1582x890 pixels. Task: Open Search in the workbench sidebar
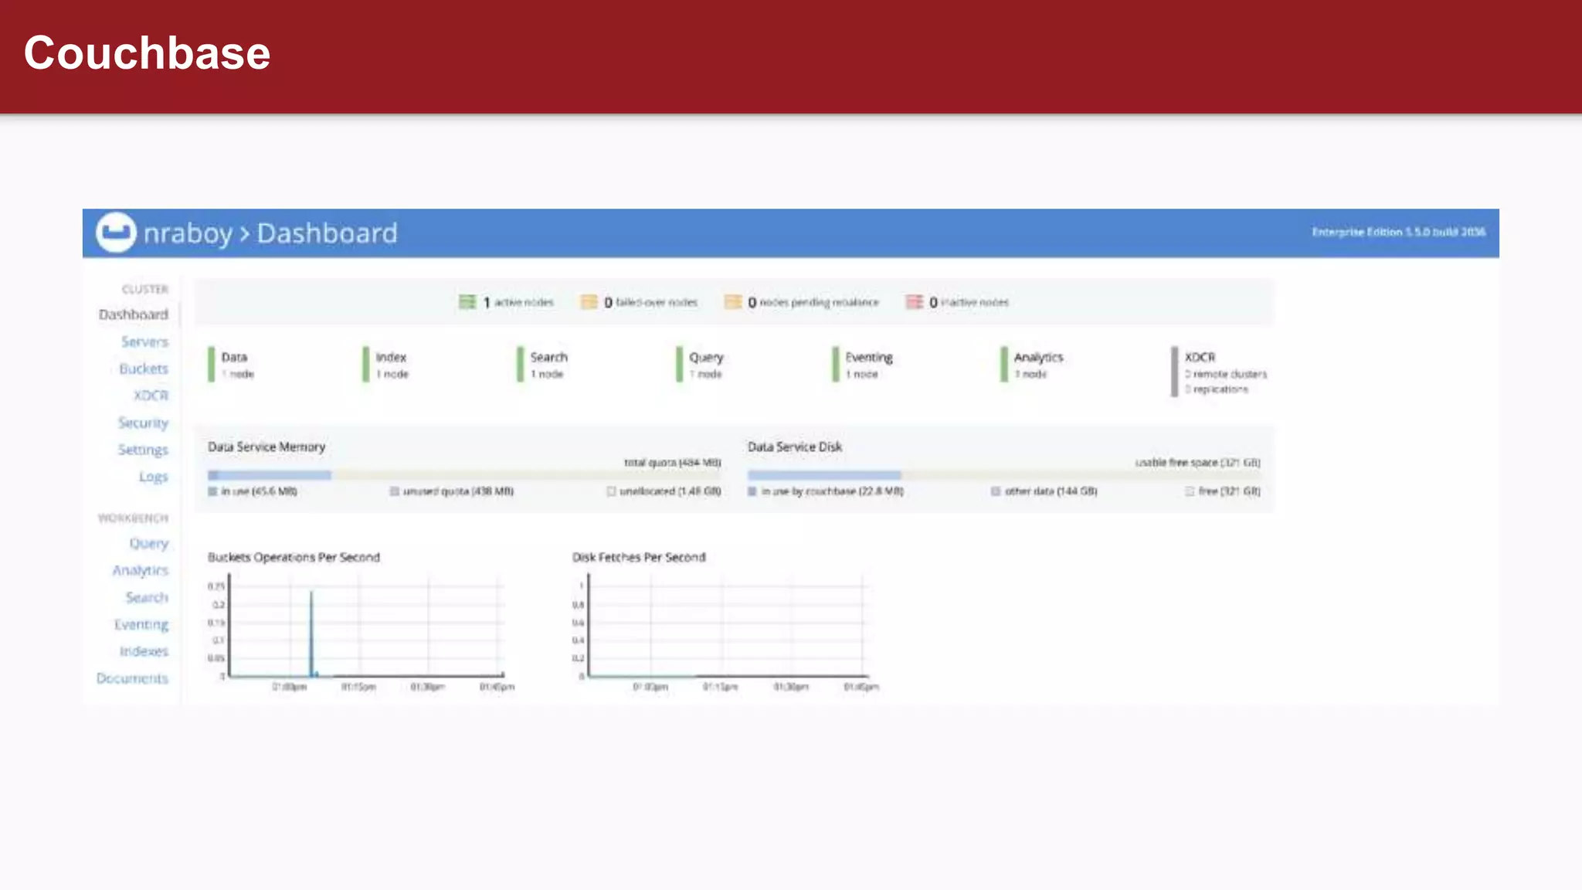tap(147, 597)
